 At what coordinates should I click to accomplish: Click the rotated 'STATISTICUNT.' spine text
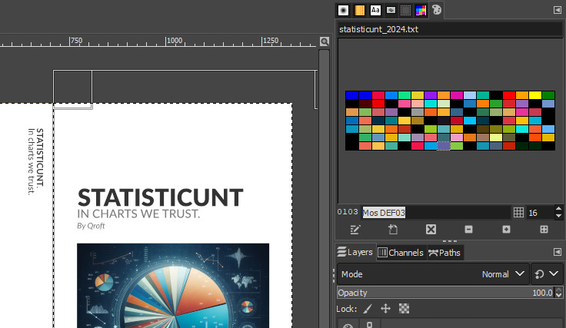coord(40,157)
